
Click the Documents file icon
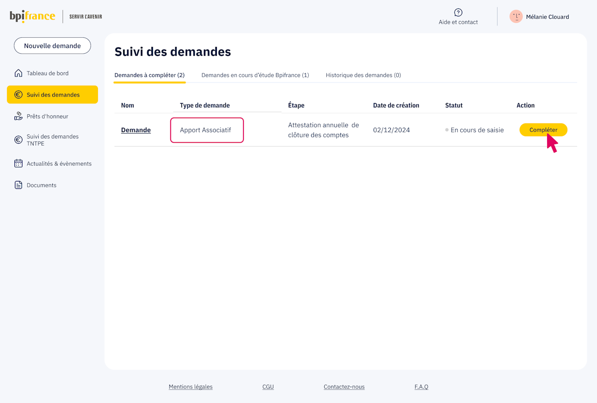pos(18,185)
